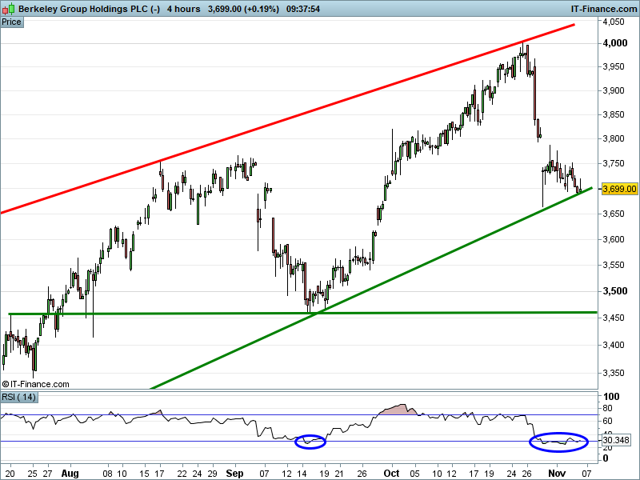The image size is (640, 480).
Task: Select the Berkeley Group Holdings PLC title
Action: (x=89, y=9)
